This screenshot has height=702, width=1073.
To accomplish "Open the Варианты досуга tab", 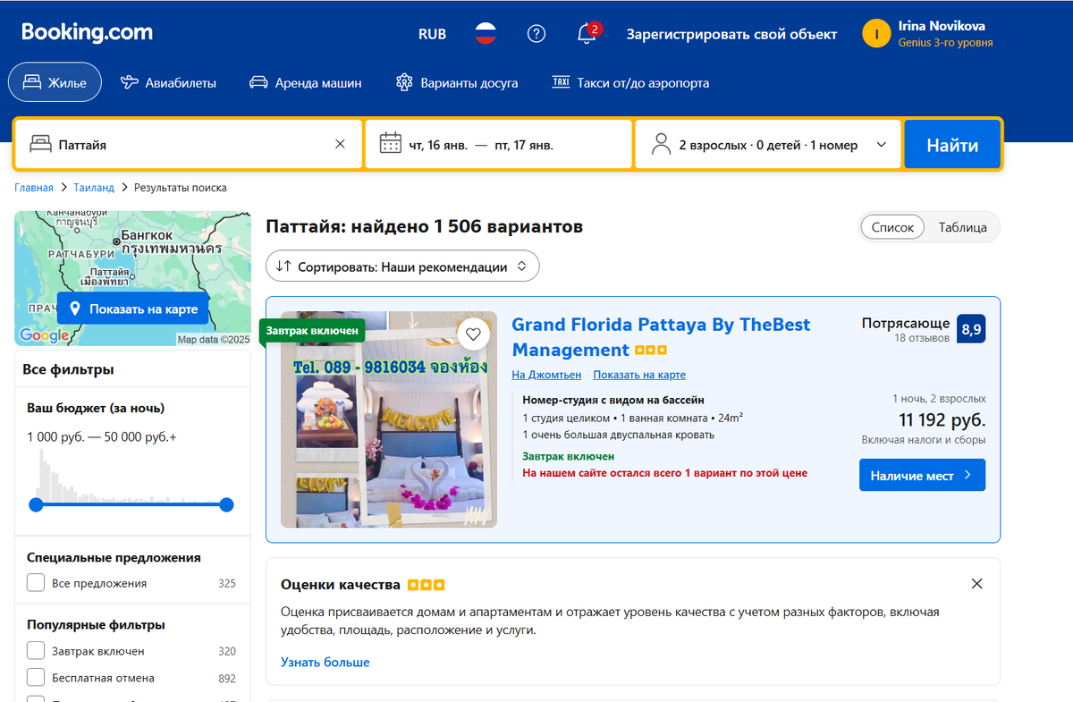I will pos(457,82).
